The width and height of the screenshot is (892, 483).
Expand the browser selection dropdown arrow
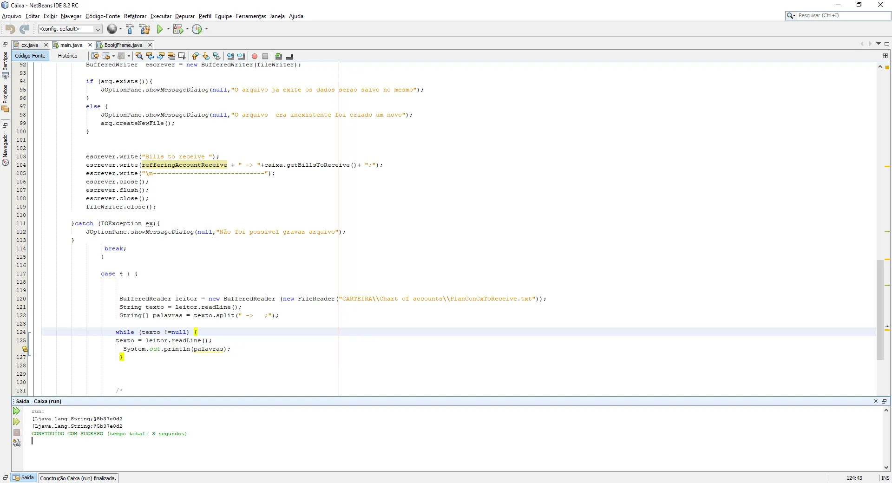pos(120,29)
